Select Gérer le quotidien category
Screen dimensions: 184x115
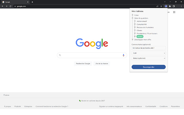pyautogui.click(x=141, y=18)
